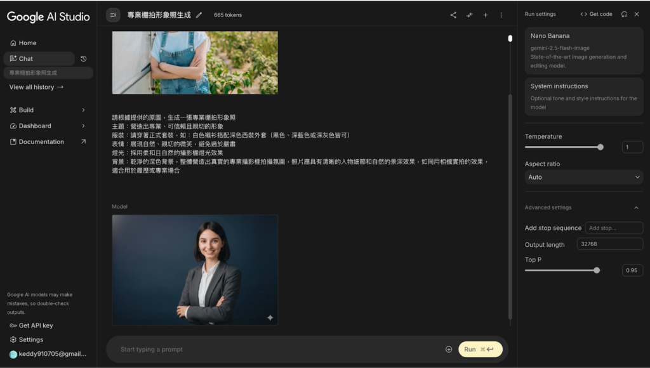Viewport: 650px width, 368px height.
Task: Collapse the left sidebar panel icon
Action: (113, 15)
